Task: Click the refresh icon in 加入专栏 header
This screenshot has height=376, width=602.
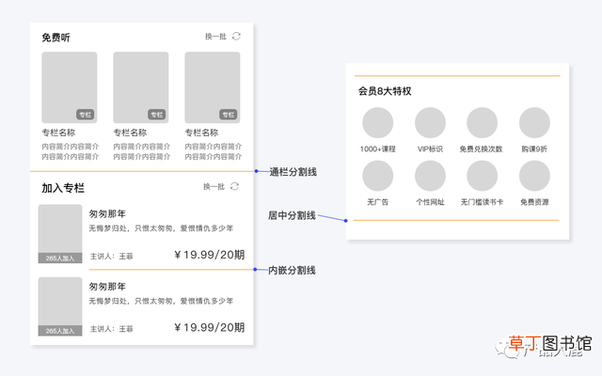Action: pos(234,186)
